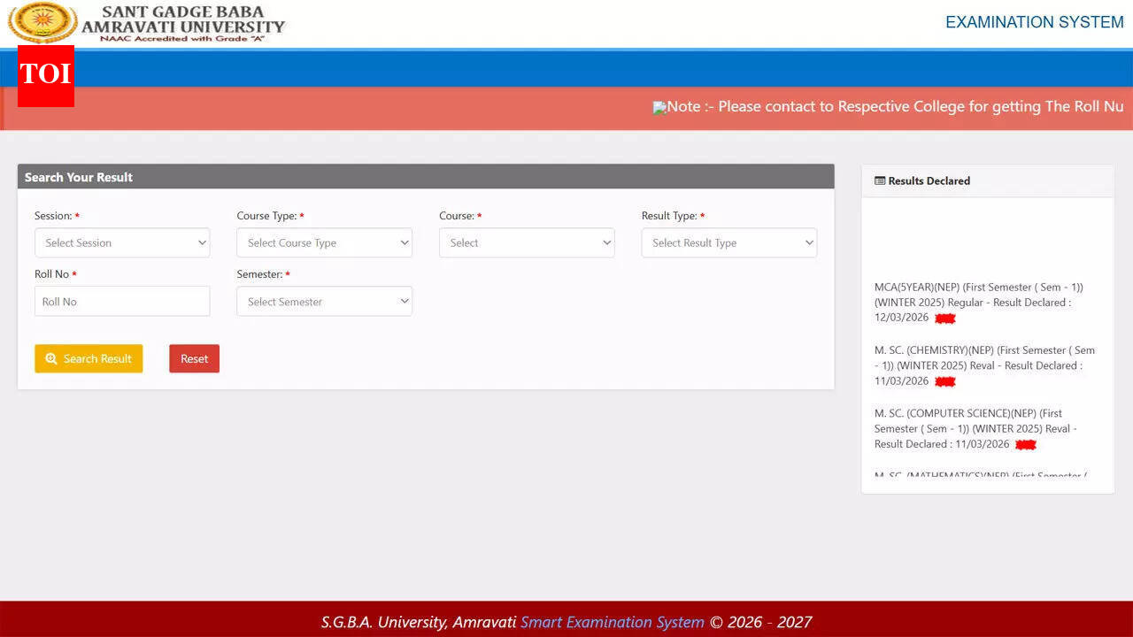Click the new badge on M.SC. Computer Science result

[1024, 444]
